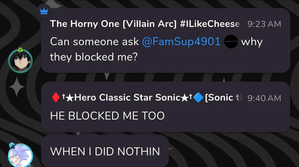Screen dimensions: 299x167
Task: Click the 9:40 AM timestamp
Action: point(264,98)
